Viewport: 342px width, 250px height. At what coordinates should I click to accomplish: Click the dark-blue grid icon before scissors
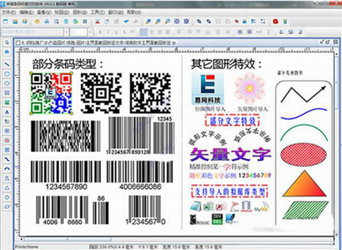(x=85, y=21)
